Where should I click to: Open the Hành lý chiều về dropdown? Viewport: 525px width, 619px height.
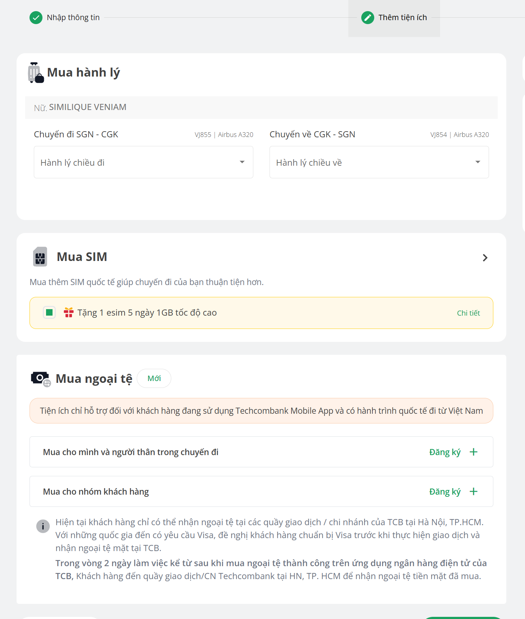(379, 162)
